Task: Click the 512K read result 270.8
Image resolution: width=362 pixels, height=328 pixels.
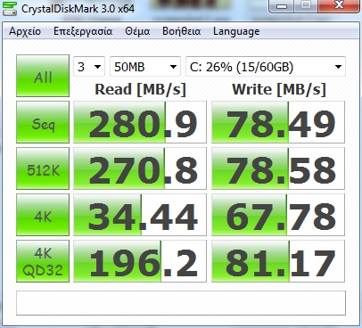Action: tap(140, 168)
